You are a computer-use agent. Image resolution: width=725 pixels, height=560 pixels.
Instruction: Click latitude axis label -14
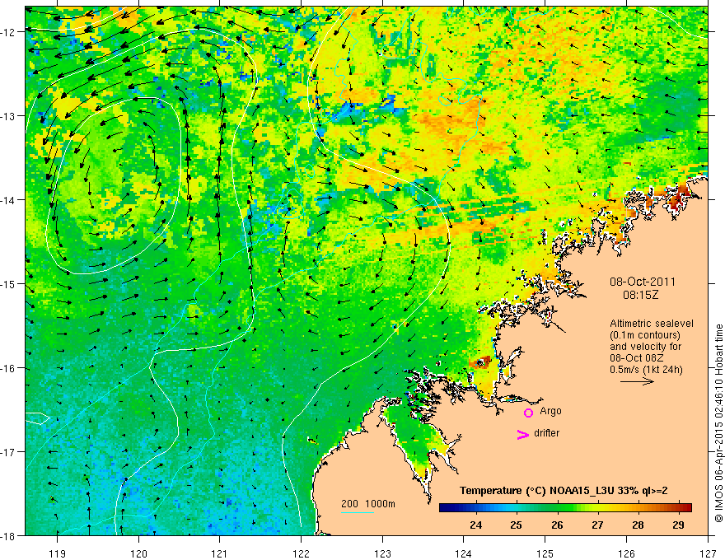tap(9, 200)
